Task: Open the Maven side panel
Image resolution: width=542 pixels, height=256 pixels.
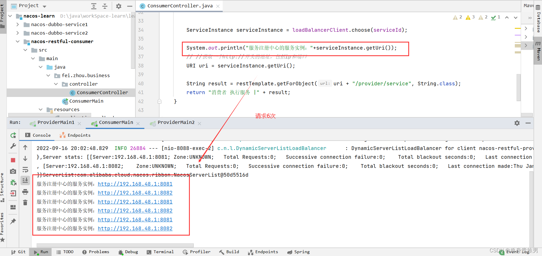Action: (538, 50)
